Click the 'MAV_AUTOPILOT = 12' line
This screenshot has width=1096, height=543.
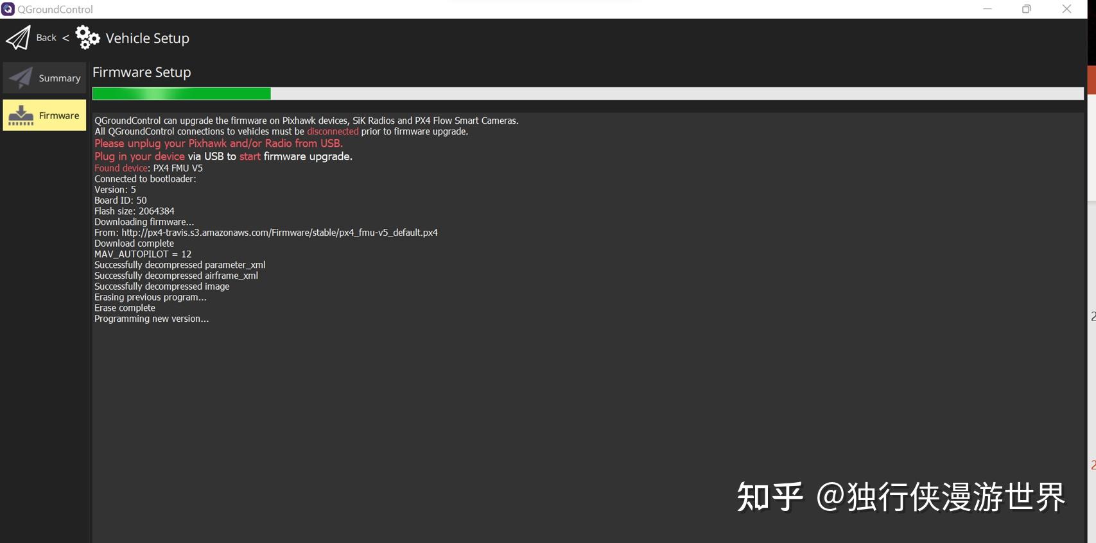coord(143,254)
